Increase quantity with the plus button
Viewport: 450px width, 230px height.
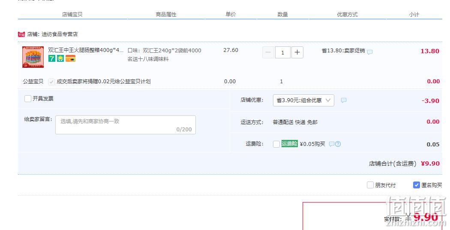point(297,52)
